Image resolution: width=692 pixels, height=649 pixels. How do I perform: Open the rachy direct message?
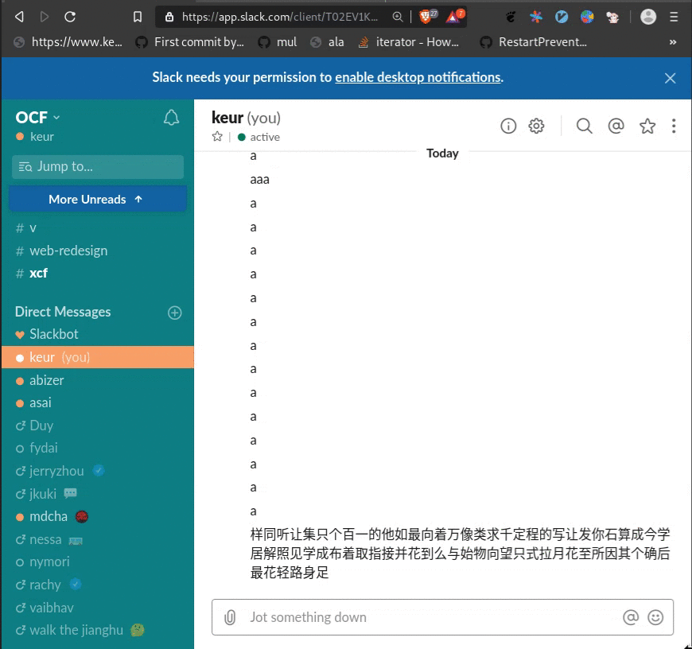(x=98, y=585)
